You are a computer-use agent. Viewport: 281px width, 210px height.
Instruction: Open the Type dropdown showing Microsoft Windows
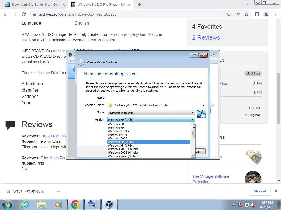(x=151, y=112)
